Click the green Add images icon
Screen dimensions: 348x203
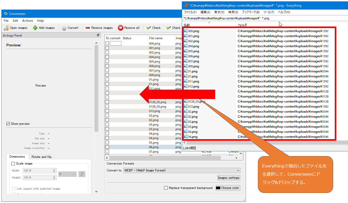(35, 28)
